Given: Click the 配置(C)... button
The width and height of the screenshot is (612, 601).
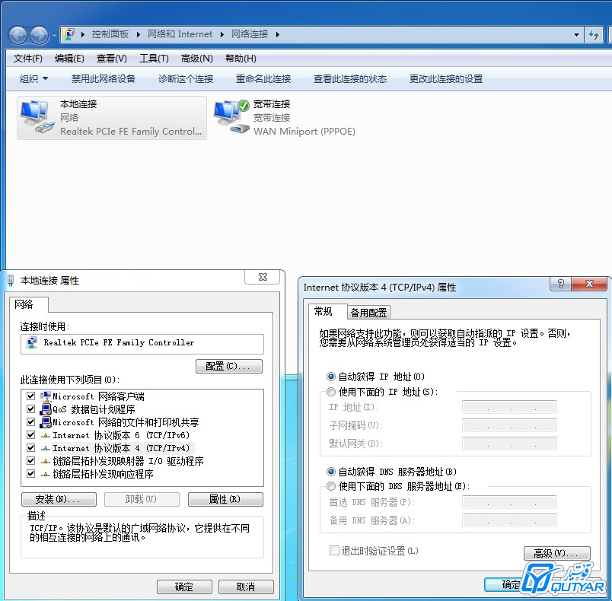Looking at the screenshot, I should coord(229,366).
